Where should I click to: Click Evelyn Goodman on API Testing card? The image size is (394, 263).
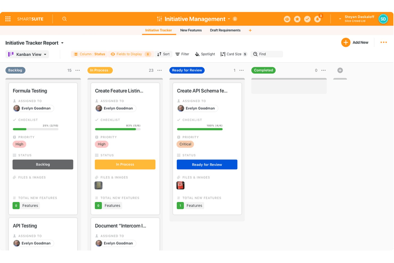click(33, 243)
